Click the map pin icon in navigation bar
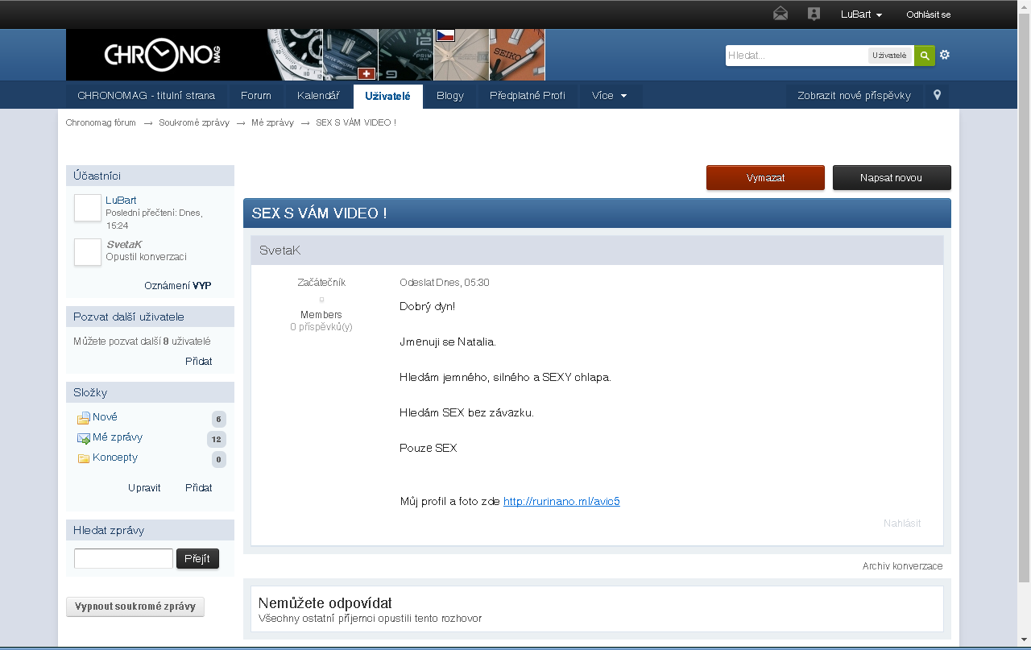 (x=937, y=95)
